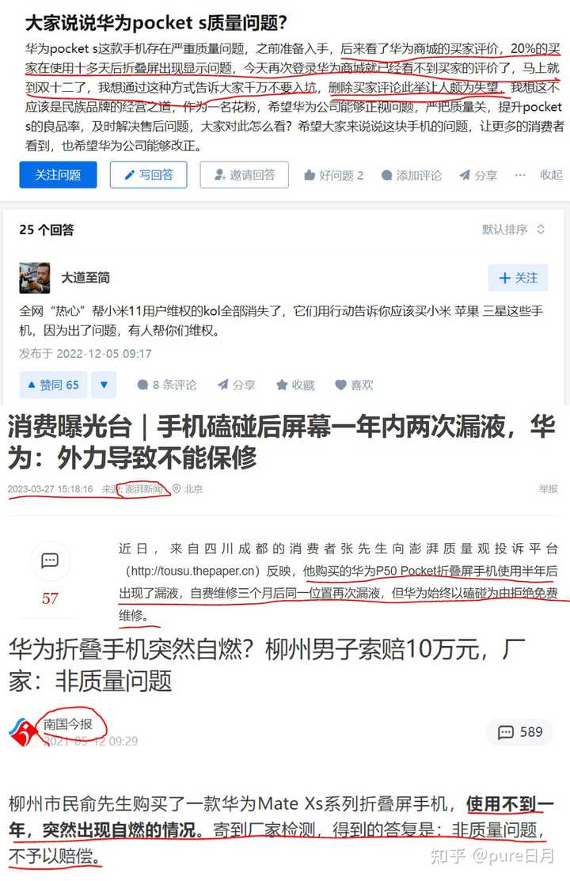Viewport: 570px width, 881px height.
Task: Open the 默认排序 sort dropdown
Action: coord(513,230)
